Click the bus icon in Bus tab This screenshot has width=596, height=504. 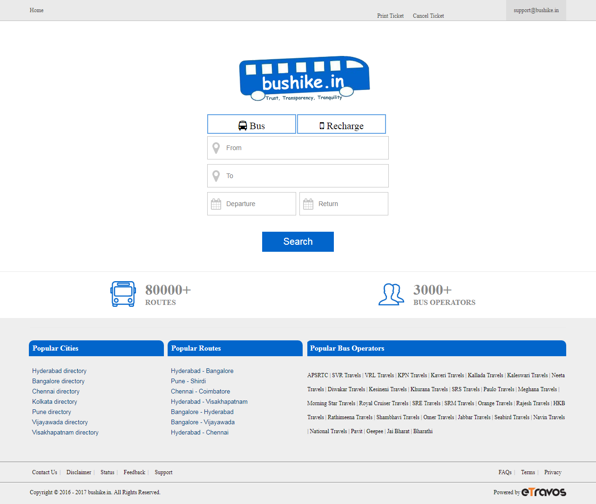tap(243, 125)
